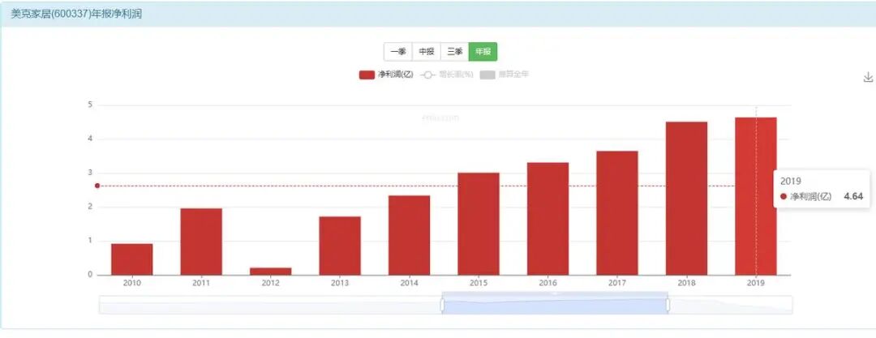Viewport: 876px width, 338px height.
Task: Switch to 三季 third-quarter tab
Action: (x=455, y=52)
